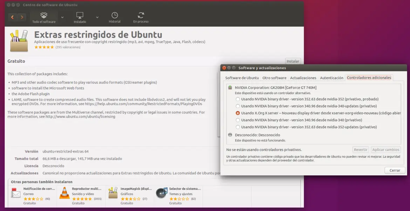The image size is (410, 211).
Task: Select NVIDIA 340.96 from nvidia-340 driver
Action: pyautogui.click(x=238, y=120)
